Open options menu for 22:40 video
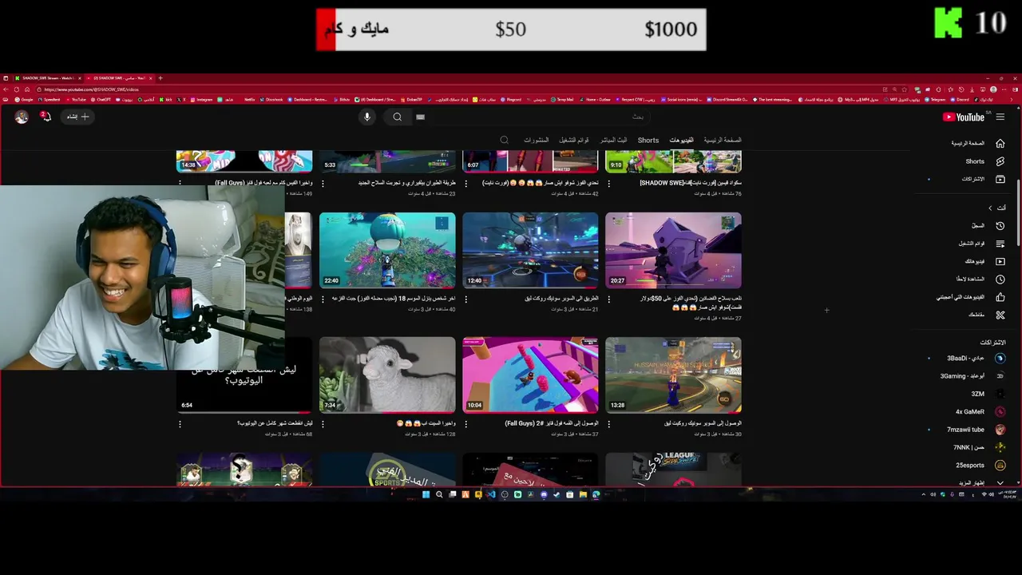This screenshot has height=575, width=1022. [323, 299]
